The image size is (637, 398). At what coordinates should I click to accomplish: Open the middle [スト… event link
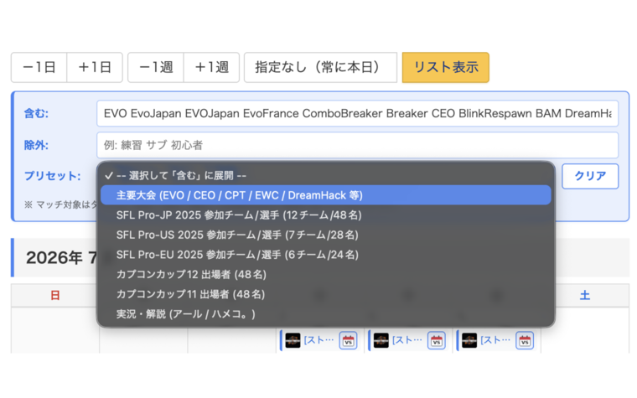coord(407,340)
